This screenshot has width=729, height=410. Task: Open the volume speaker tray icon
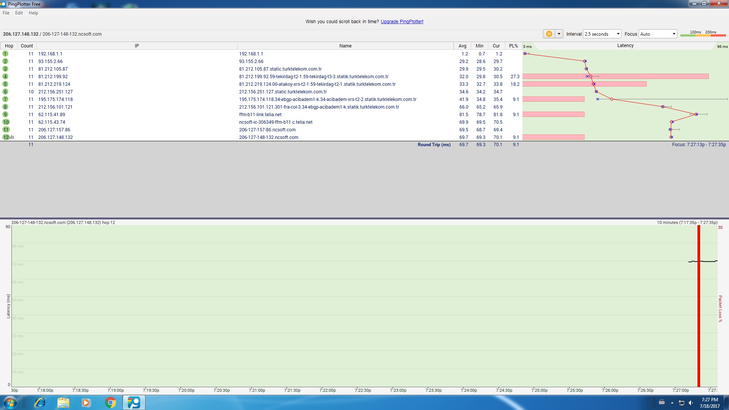(691, 403)
